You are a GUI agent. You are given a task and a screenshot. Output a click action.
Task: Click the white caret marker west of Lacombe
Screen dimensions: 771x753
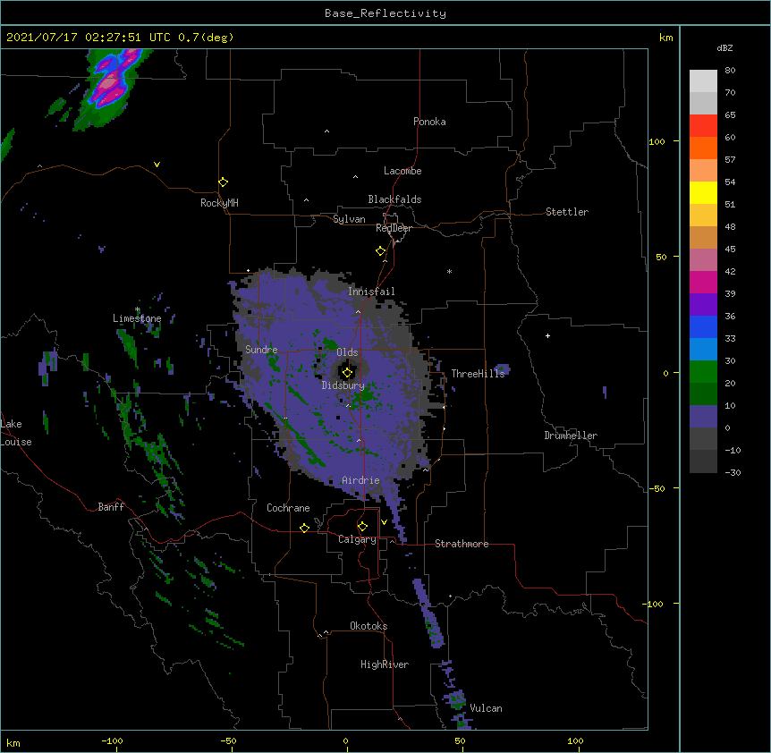pyautogui.click(x=355, y=177)
